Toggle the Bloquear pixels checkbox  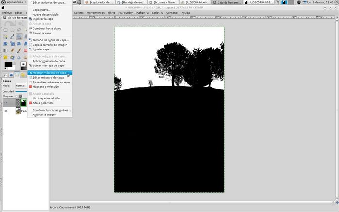[16, 96]
